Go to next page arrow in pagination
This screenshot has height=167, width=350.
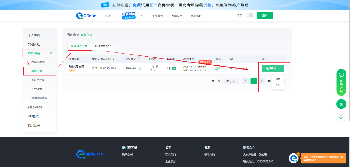262,81
